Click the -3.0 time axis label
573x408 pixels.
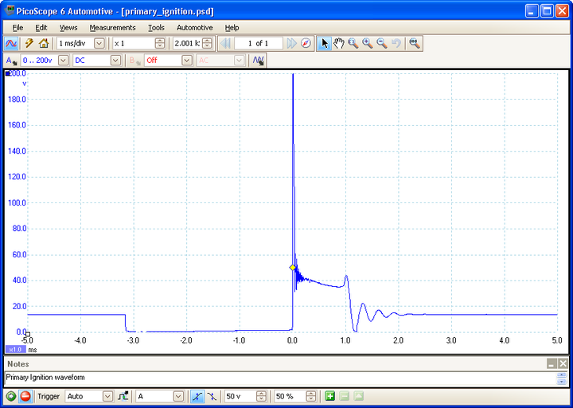133,341
